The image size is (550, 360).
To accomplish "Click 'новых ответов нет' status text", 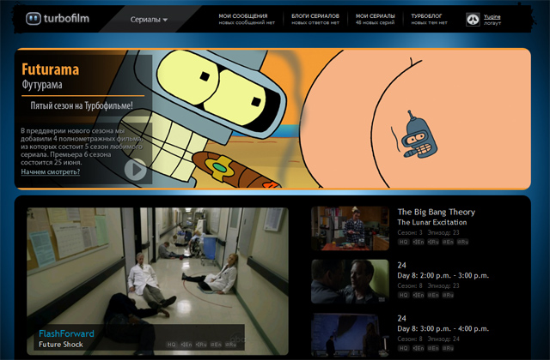I will point(315,23).
